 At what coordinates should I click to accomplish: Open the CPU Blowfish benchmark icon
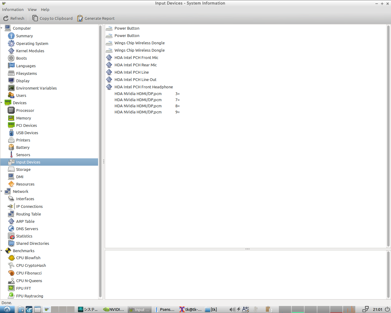11,258
